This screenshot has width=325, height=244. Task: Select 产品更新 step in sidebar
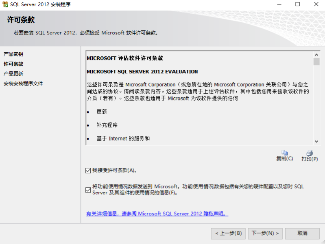(x=13, y=73)
